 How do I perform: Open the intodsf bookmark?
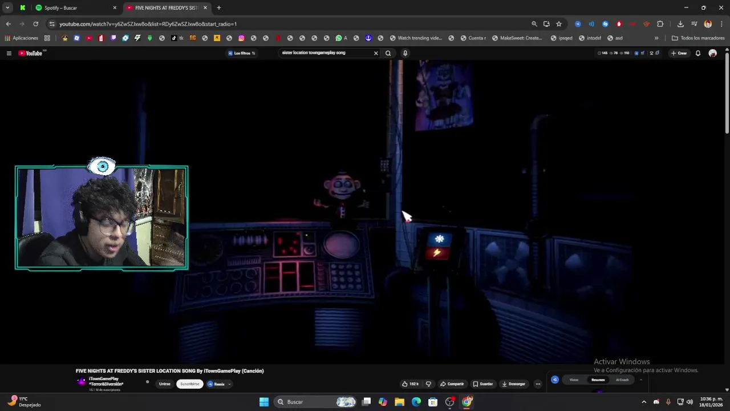pos(590,38)
